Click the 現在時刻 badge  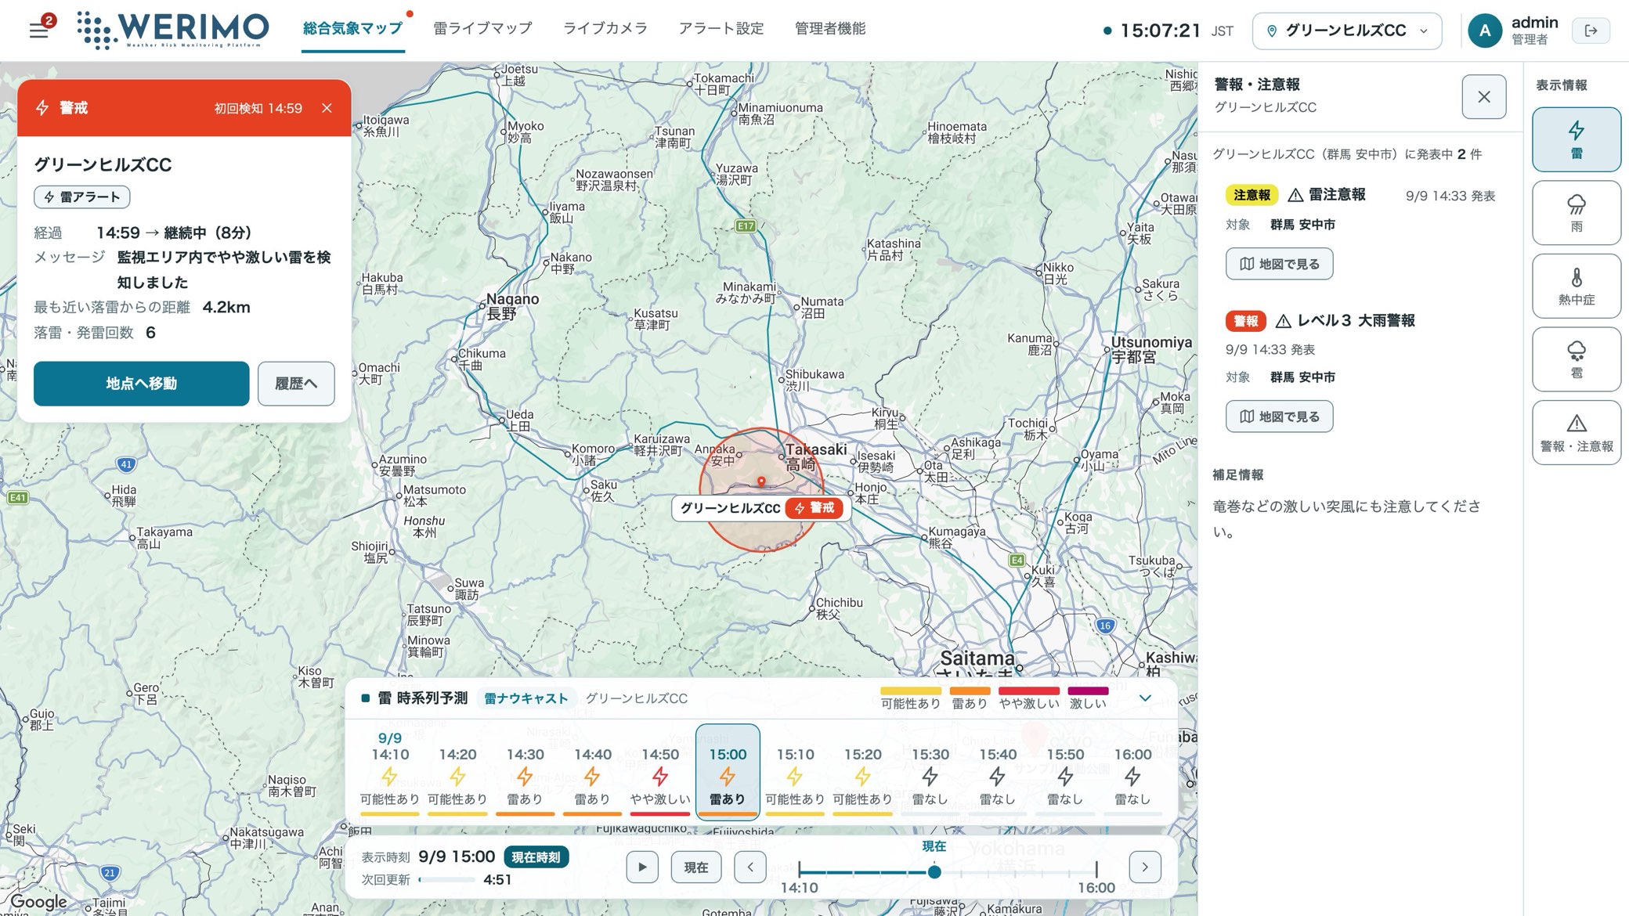[x=536, y=857]
